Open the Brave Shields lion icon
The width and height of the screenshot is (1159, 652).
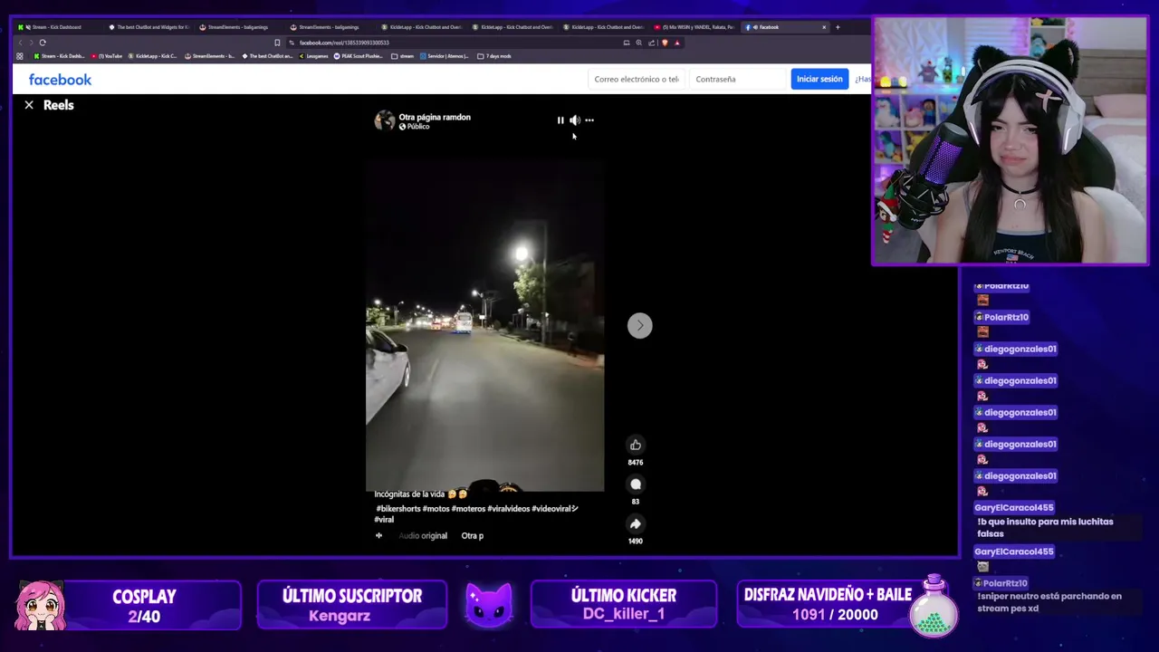click(665, 43)
